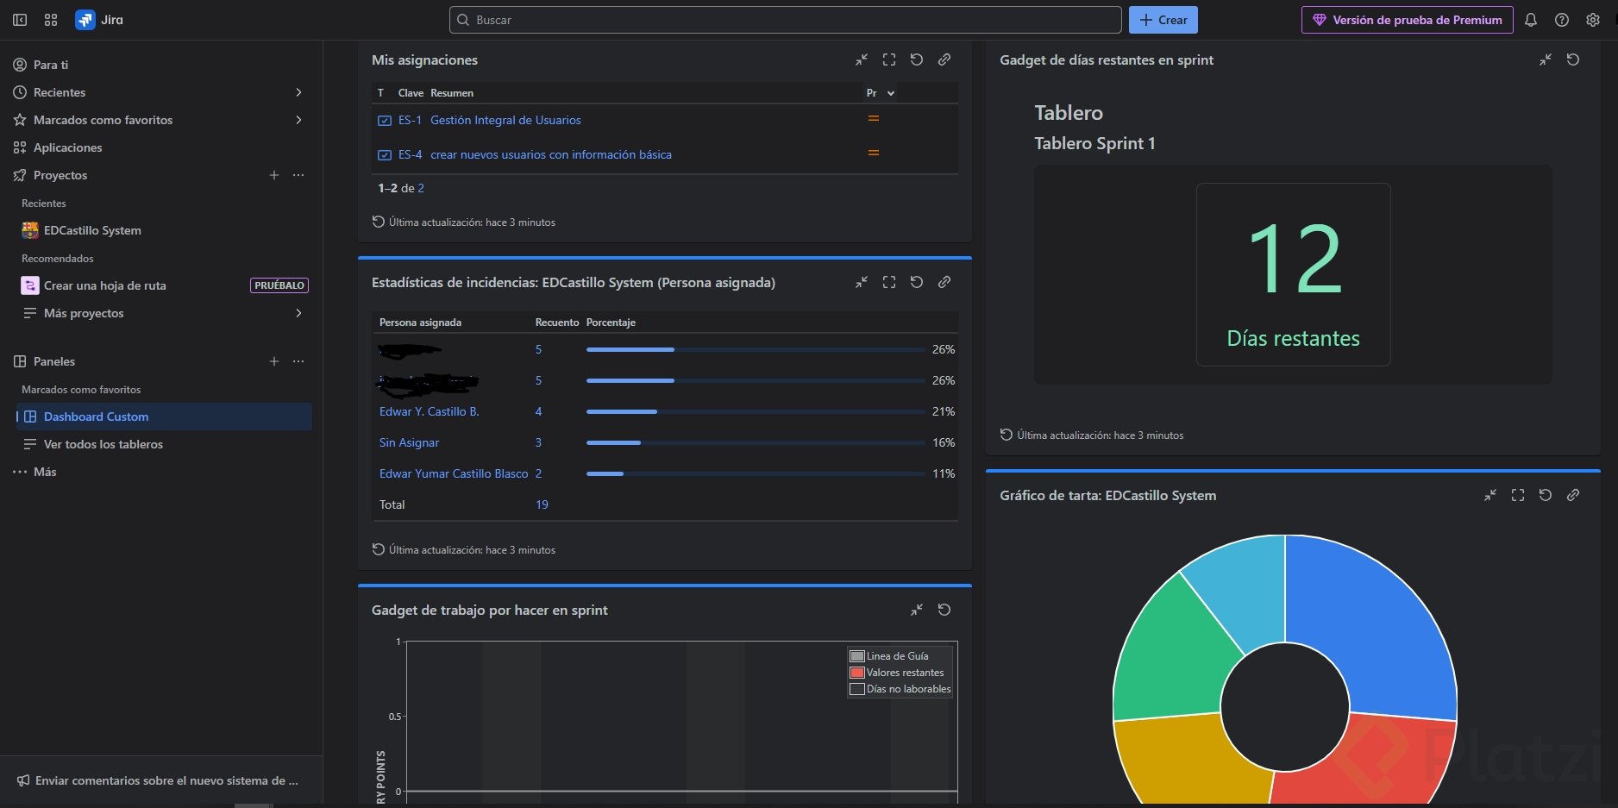Image resolution: width=1618 pixels, height=808 pixels.
Task: Expand the Recientes chevron in the sidebar
Action: [298, 92]
